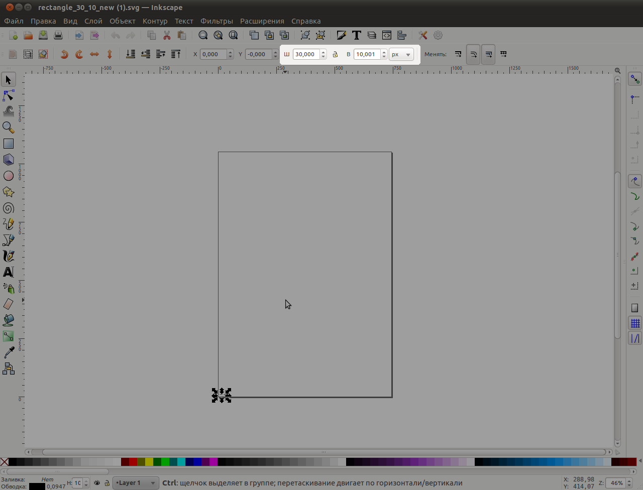Click the width (Ш) stepper arrows
The width and height of the screenshot is (643, 490).
pos(324,54)
